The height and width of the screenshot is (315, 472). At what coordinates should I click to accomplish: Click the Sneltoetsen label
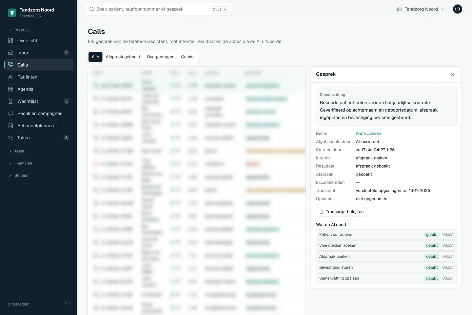click(x=19, y=304)
